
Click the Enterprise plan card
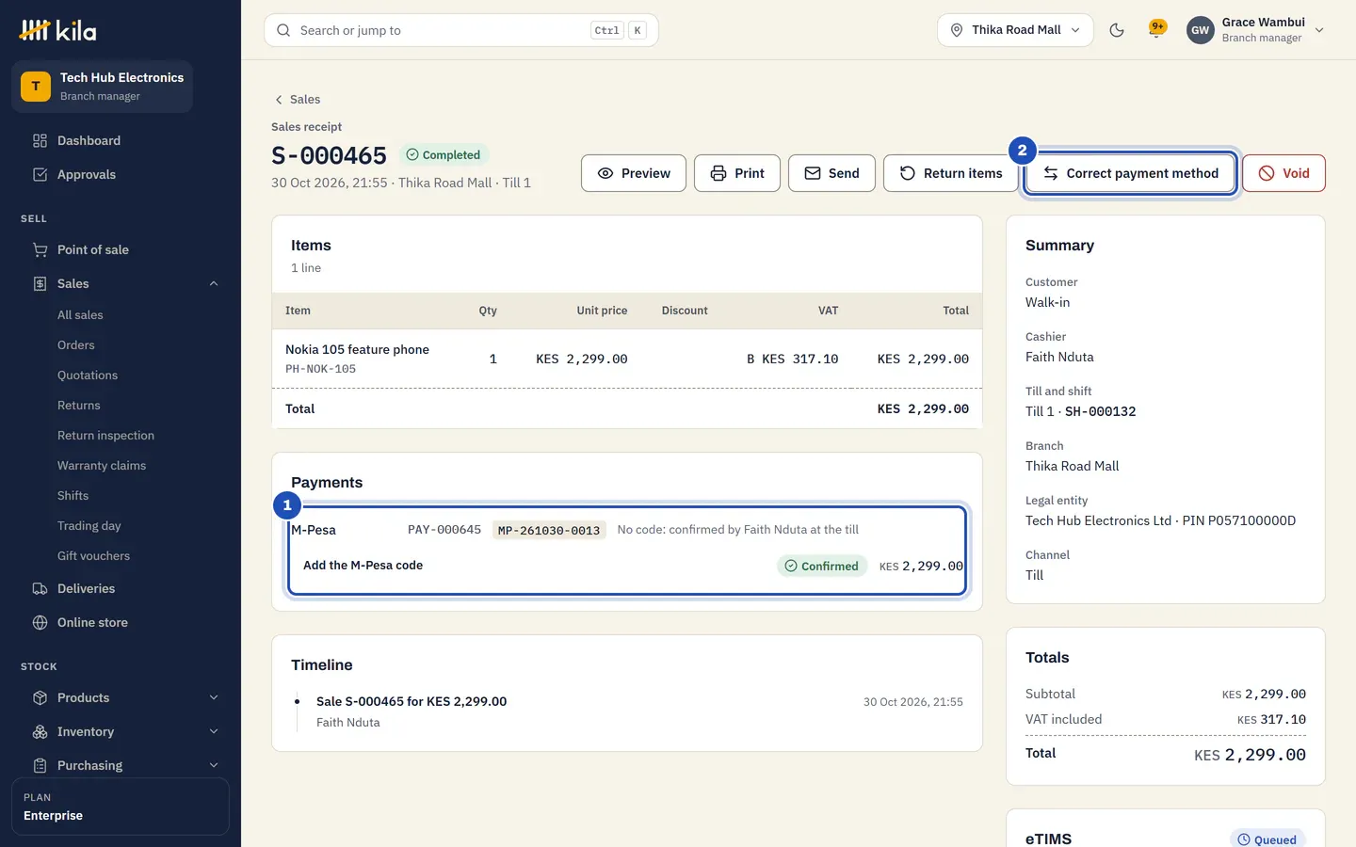pos(121,807)
